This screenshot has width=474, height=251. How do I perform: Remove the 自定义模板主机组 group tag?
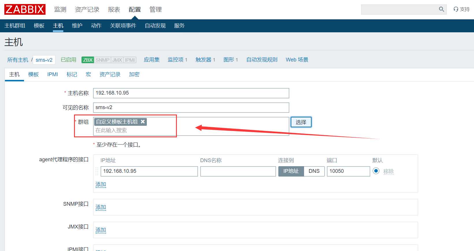click(x=143, y=122)
